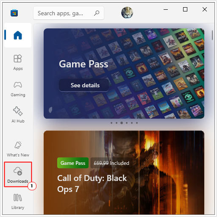Open the Game Pass hero banner
The width and height of the screenshot is (217, 217).
pos(124,73)
